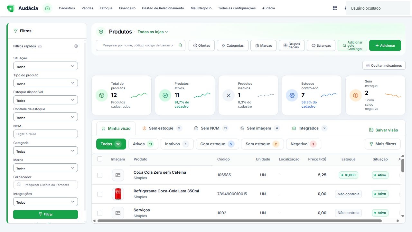
Task: Open Coca-Cola Lata 350ml product image
Action: tap(118, 194)
